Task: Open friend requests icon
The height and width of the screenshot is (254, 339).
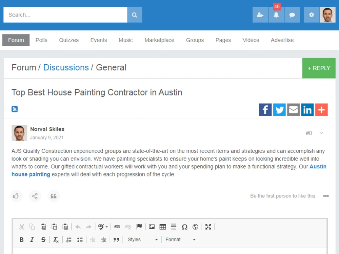Action: [x=260, y=15]
